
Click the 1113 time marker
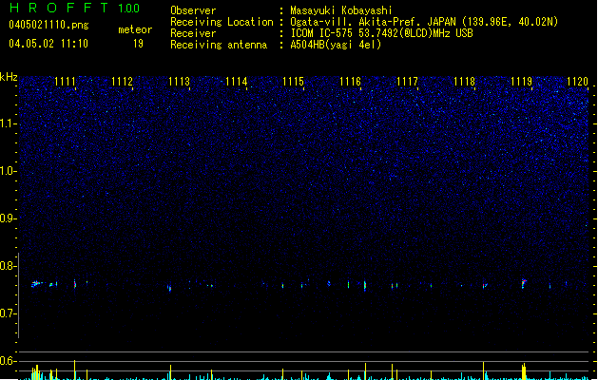pos(180,82)
